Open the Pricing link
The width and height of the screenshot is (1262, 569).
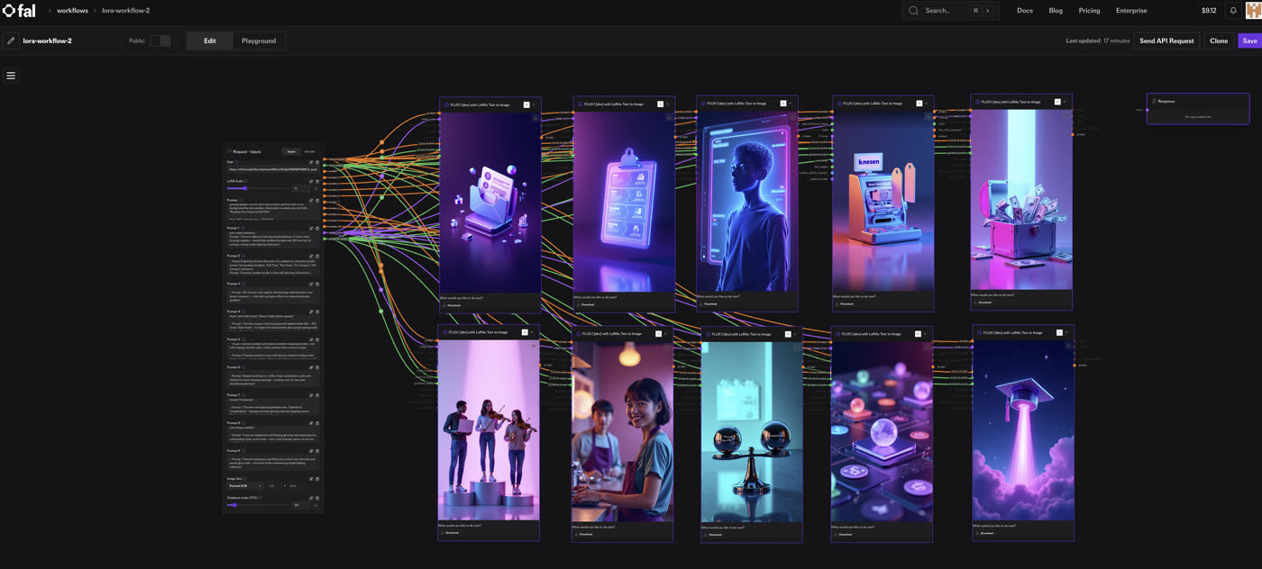[x=1089, y=11]
